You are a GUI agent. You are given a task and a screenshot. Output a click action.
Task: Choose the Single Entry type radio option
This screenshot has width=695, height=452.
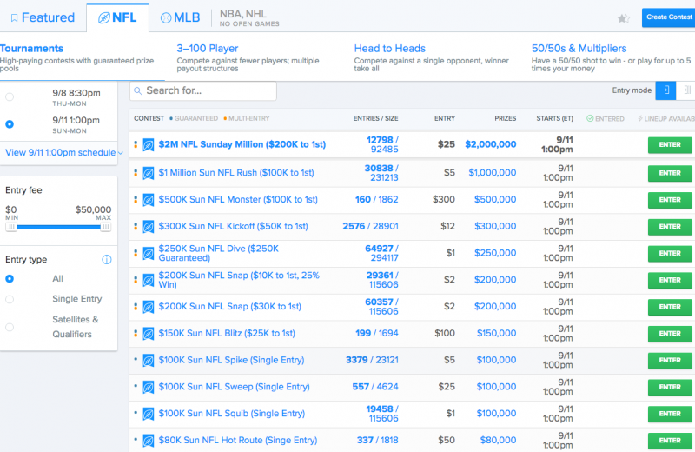10,299
